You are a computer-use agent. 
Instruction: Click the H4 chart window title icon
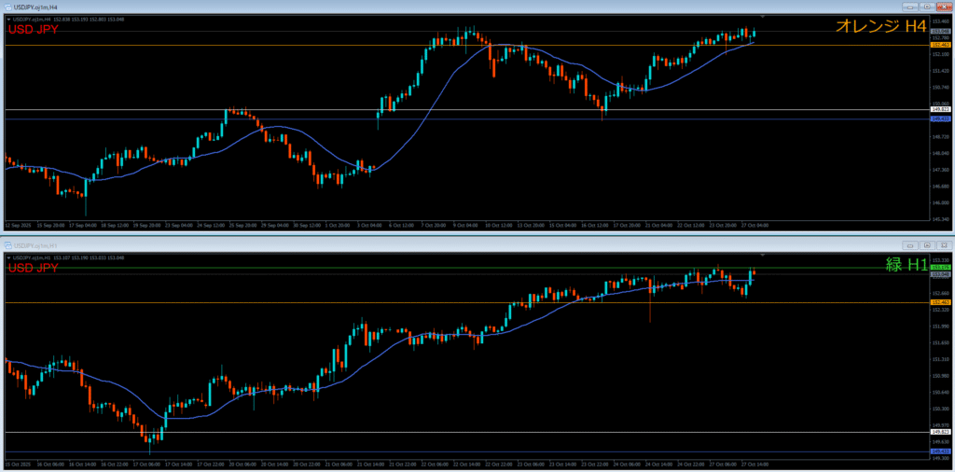point(7,5)
